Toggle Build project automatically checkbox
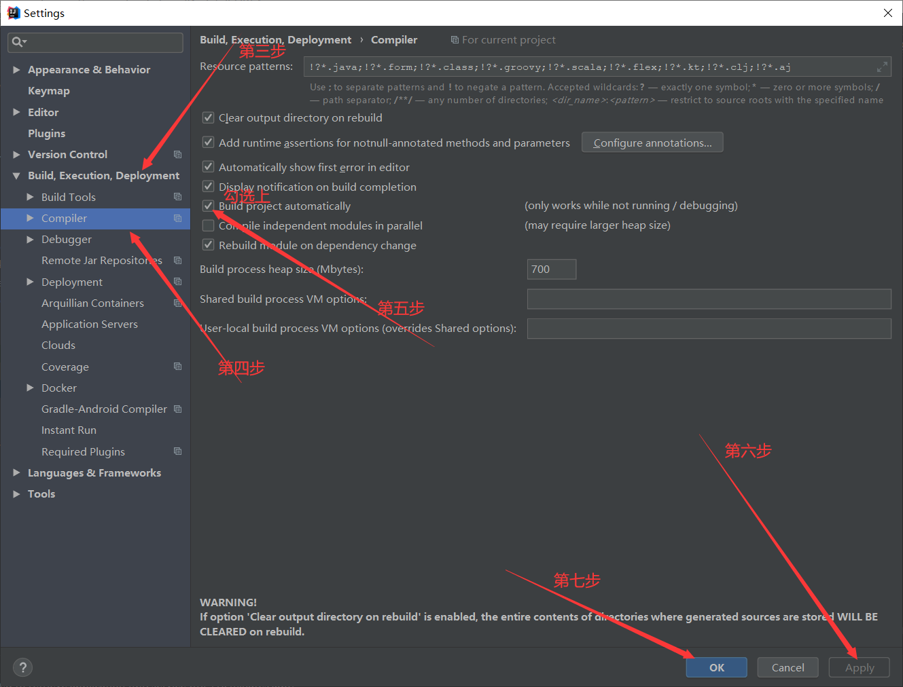The image size is (903, 687). click(209, 206)
